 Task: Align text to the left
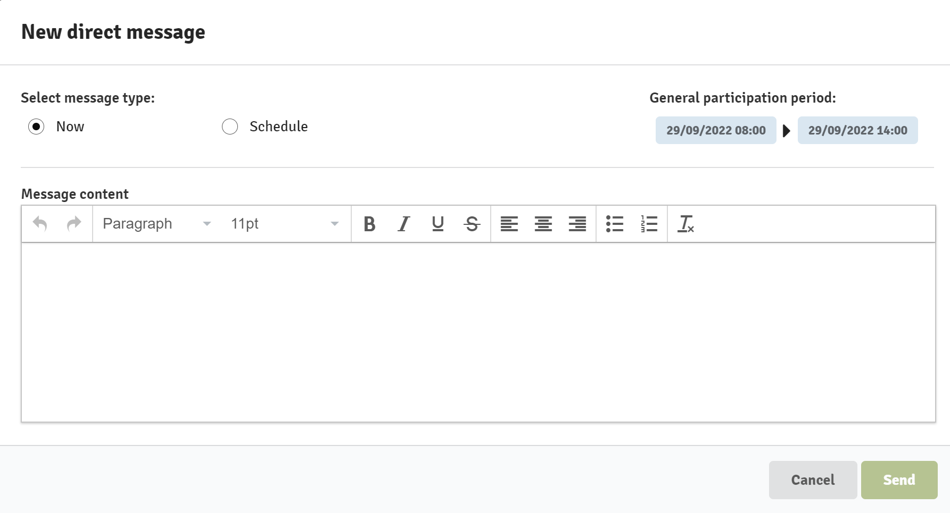tap(509, 224)
